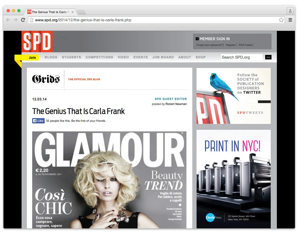Close the Carla Frank browser tab
The height and width of the screenshot is (234, 300).
[x=73, y=12]
